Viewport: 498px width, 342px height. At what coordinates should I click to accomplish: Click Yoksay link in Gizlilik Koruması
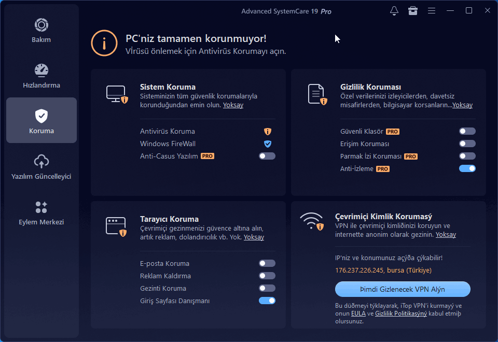tap(462, 105)
